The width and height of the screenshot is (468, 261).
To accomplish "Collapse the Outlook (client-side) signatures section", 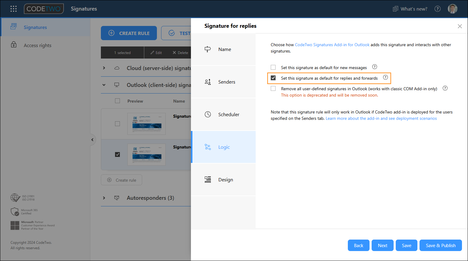I will tap(104, 85).
